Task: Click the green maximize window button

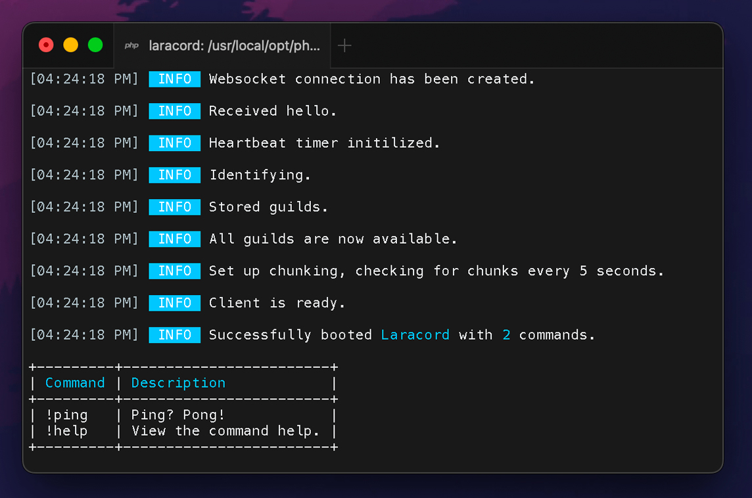Action: (x=95, y=45)
